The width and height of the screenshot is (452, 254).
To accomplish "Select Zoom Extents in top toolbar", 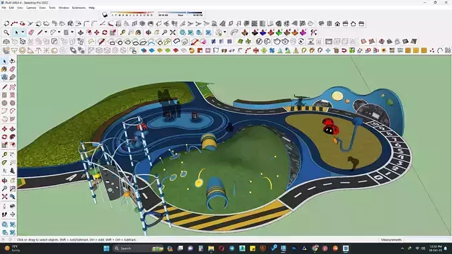I will pos(173,33).
